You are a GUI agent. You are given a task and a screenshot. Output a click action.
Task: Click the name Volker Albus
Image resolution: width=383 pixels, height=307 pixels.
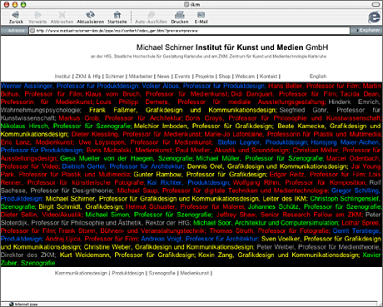coord(161,86)
